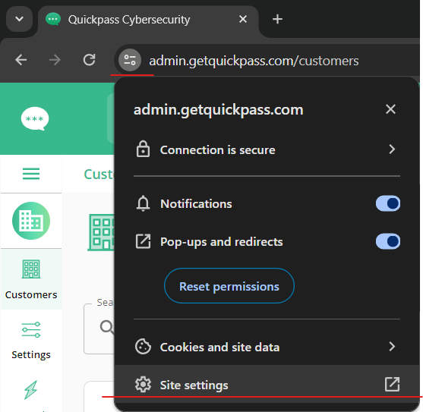Click the cookie icon
Image resolution: width=423 pixels, height=412 pixels.
[143, 347]
